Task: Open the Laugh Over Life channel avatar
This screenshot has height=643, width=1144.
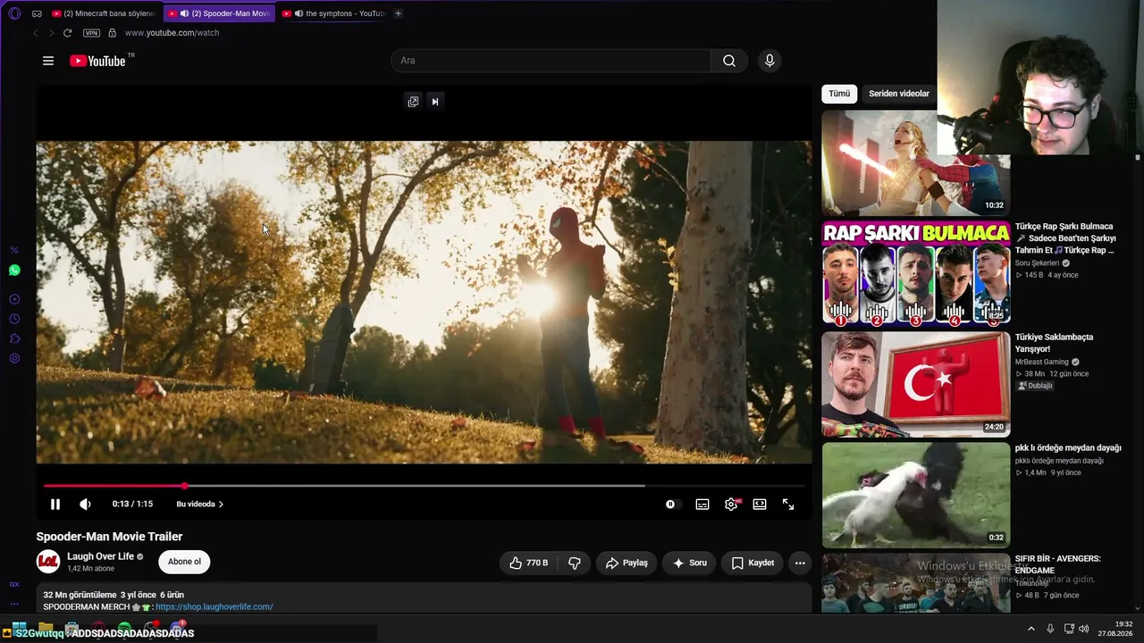Action: click(48, 562)
